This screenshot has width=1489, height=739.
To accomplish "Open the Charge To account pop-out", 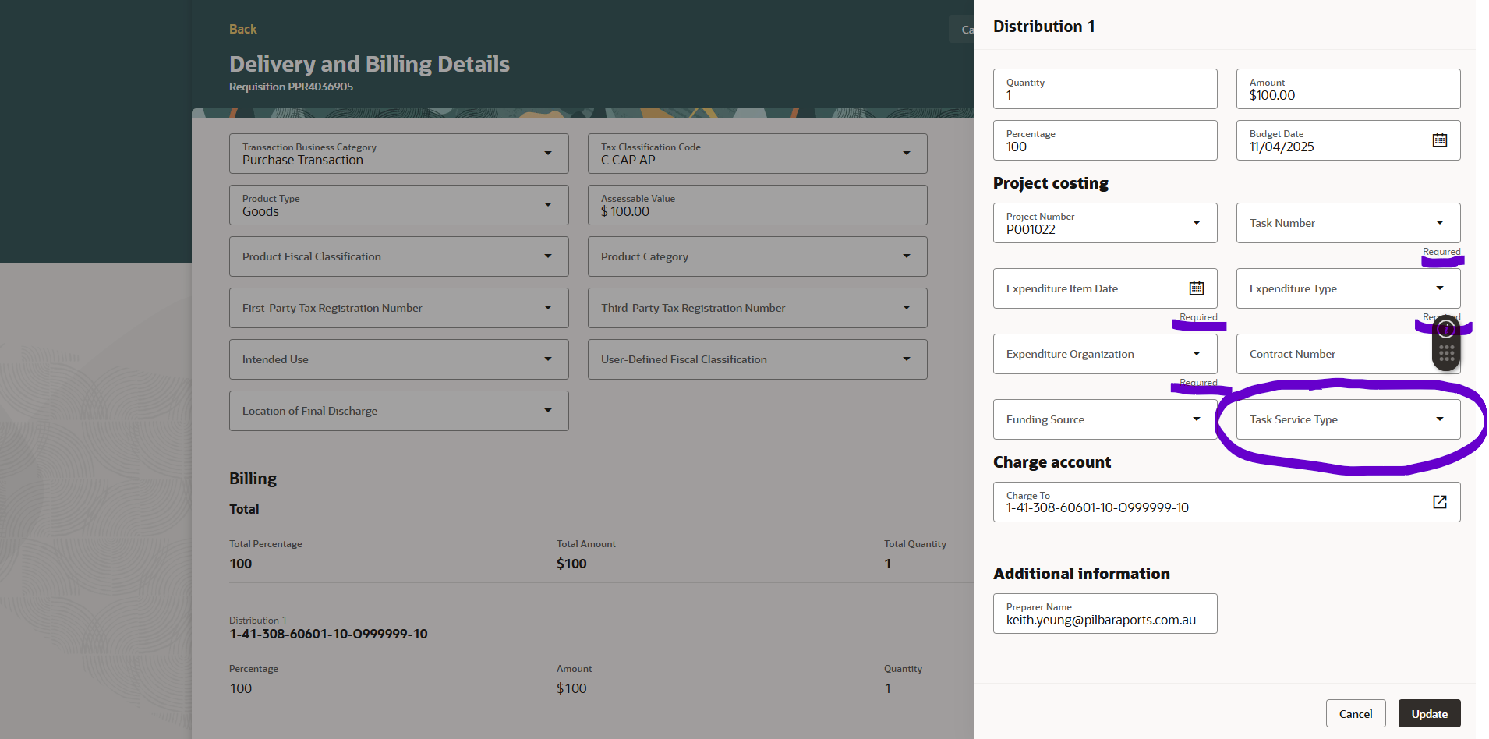I will click(x=1439, y=501).
